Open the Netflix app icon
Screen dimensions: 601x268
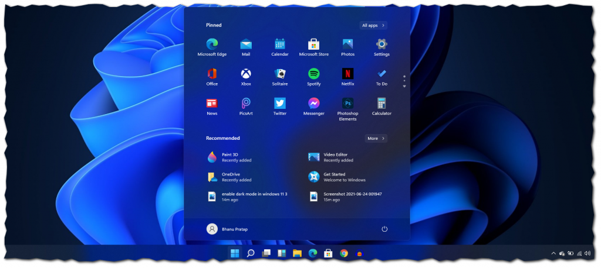[x=347, y=77]
